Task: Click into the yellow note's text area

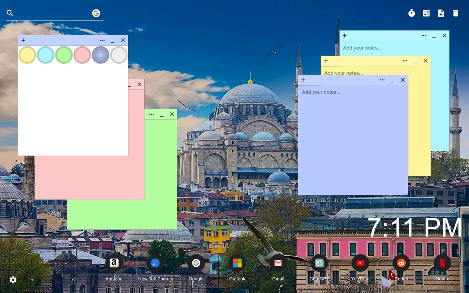Action: coord(375,71)
